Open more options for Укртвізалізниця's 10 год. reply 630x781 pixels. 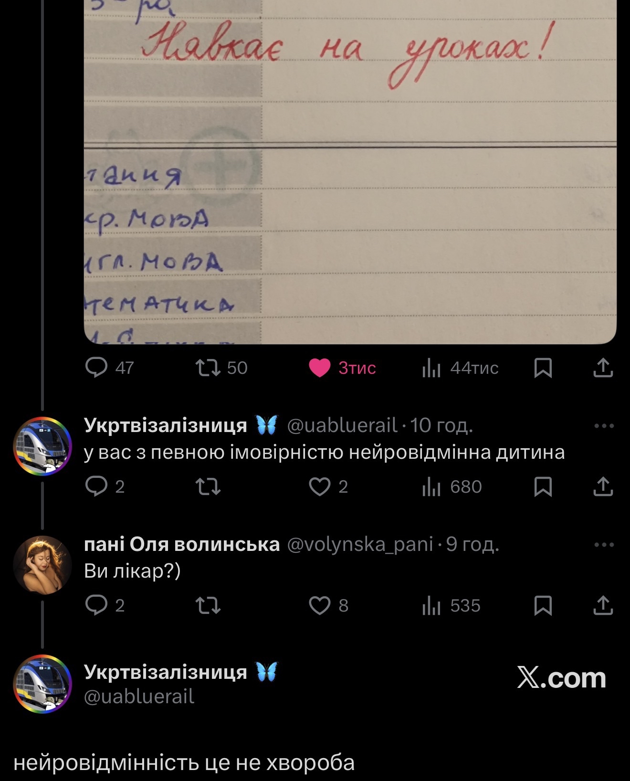(604, 426)
